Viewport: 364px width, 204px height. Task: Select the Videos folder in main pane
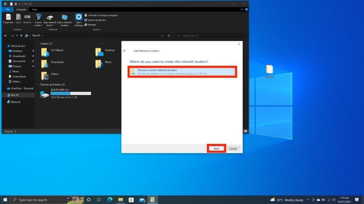tap(50, 76)
